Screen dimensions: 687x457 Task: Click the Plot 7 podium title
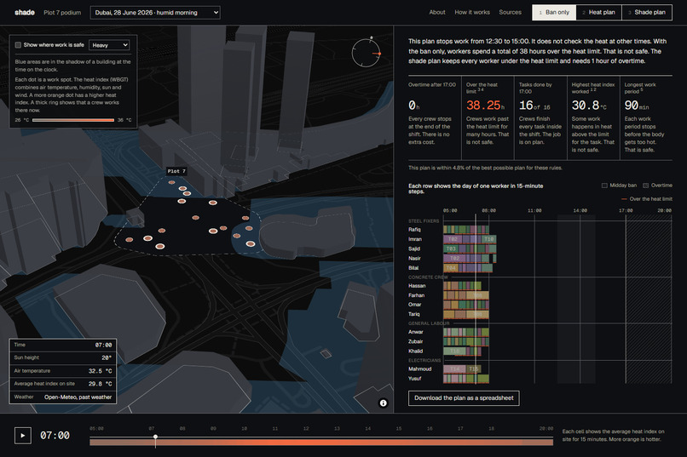[x=62, y=13]
